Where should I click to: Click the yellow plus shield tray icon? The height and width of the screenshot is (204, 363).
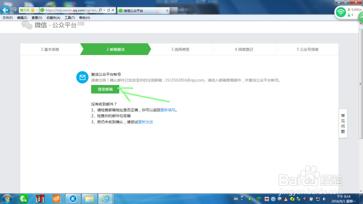click(x=292, y=199)
